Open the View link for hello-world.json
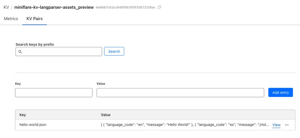 [276, 125]
